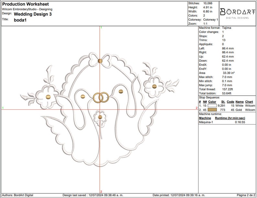Click the Runtime (hr:min:sec) header

(x=230, y=118)
